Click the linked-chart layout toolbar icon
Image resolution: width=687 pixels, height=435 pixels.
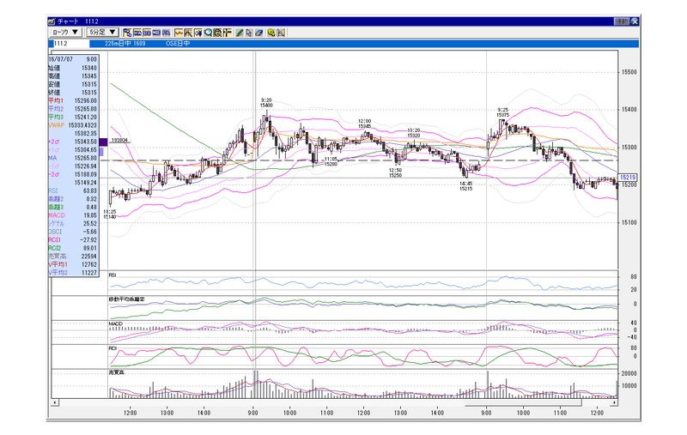click(x=127, y=33)
